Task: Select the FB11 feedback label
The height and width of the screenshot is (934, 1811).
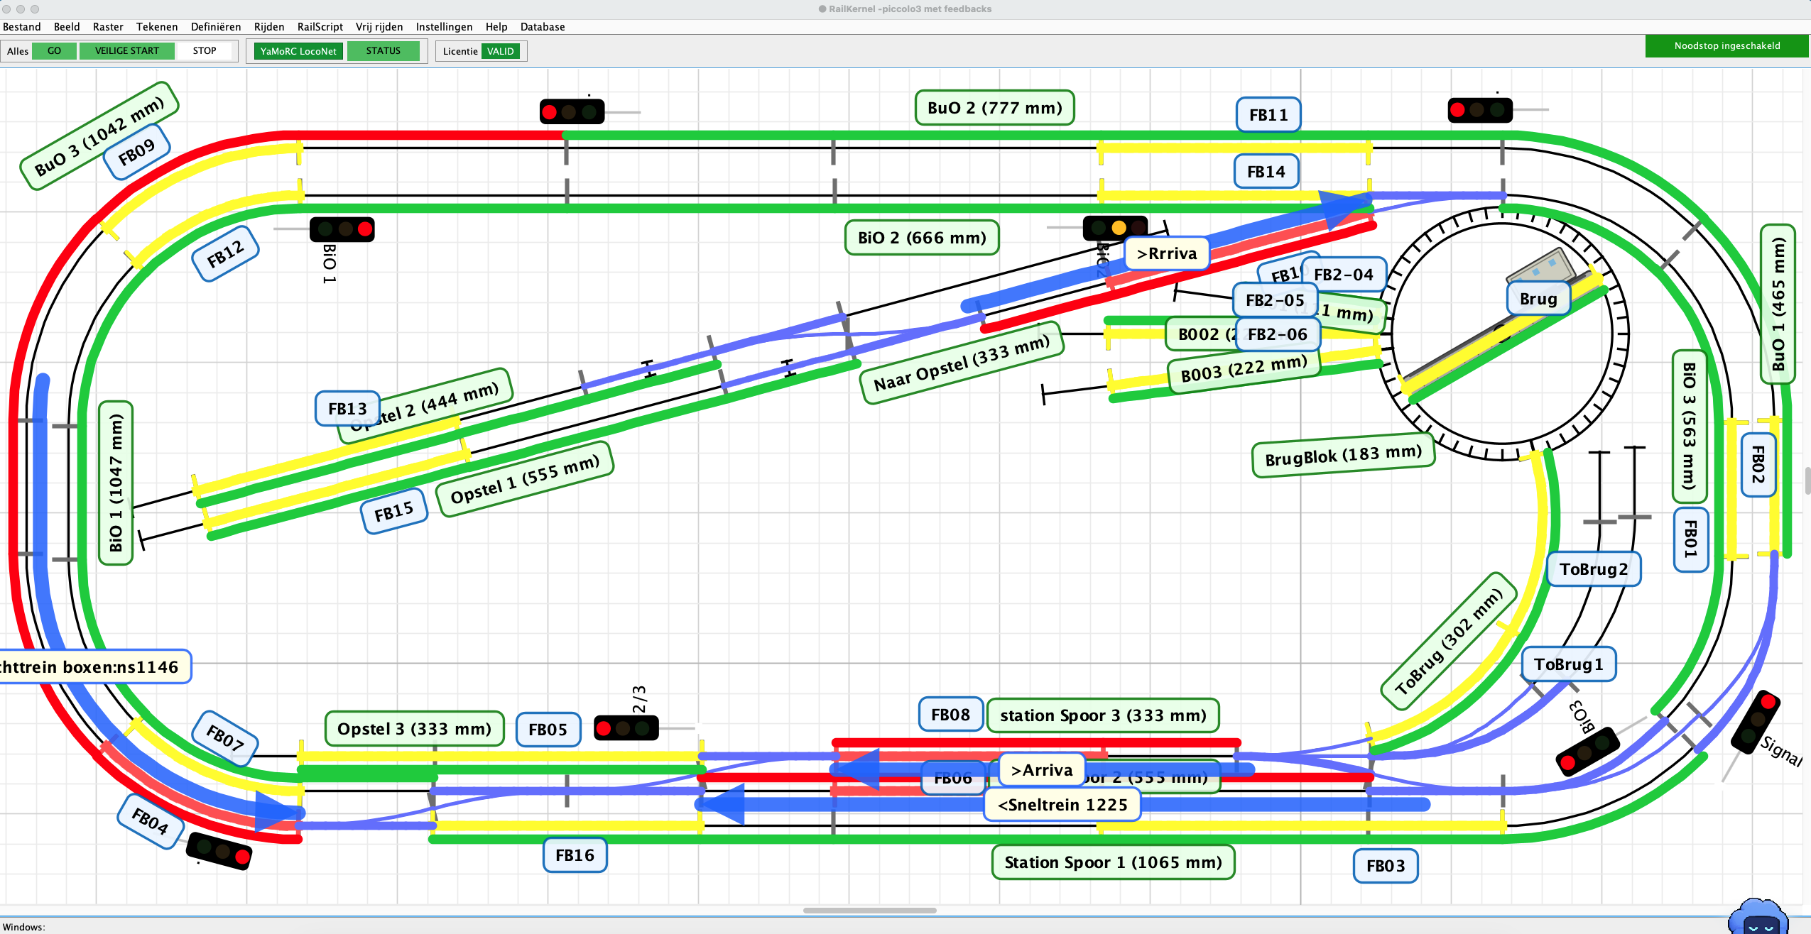Action: tap(1268, 115)
